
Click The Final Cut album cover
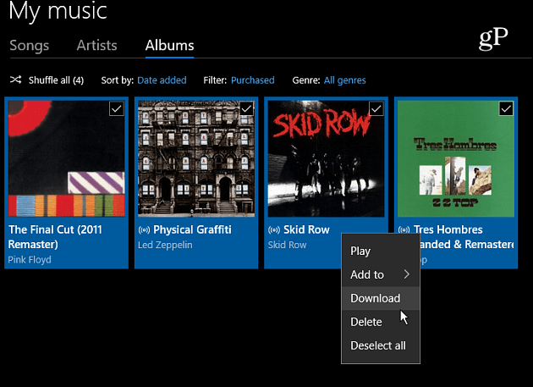point(66,158)
